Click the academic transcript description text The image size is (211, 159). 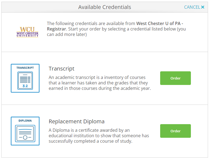(100, 83)
